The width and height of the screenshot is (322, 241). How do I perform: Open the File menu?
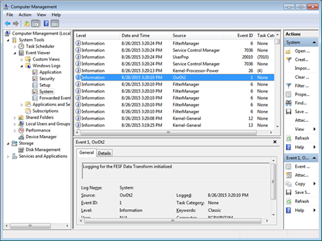(x=10, y=15)
